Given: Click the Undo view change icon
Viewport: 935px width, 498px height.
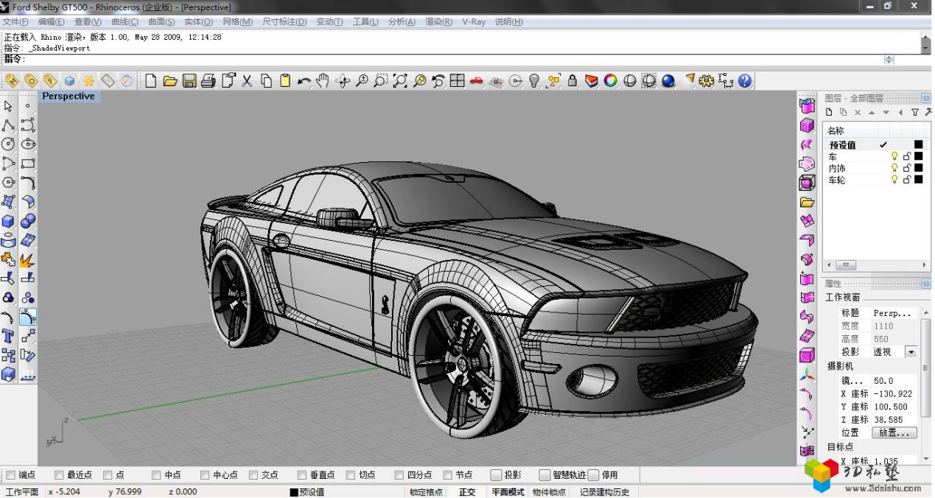Looking at the screenshot, I should 438,81.
